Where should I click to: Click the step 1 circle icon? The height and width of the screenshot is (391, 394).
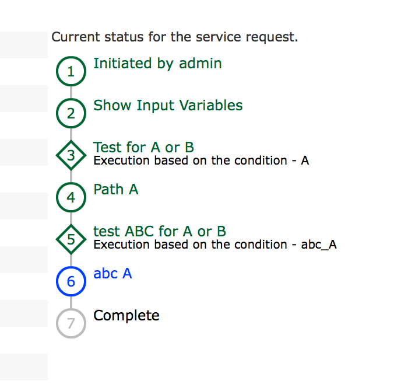(71, 71)
